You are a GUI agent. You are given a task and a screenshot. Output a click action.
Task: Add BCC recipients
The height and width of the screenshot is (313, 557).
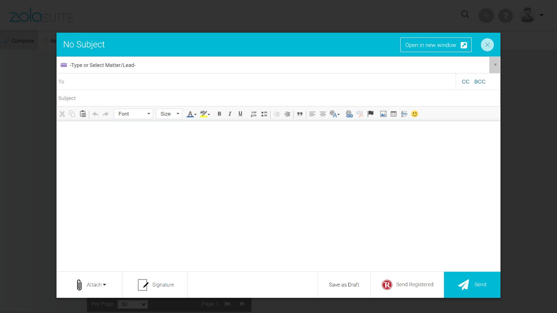480,82
